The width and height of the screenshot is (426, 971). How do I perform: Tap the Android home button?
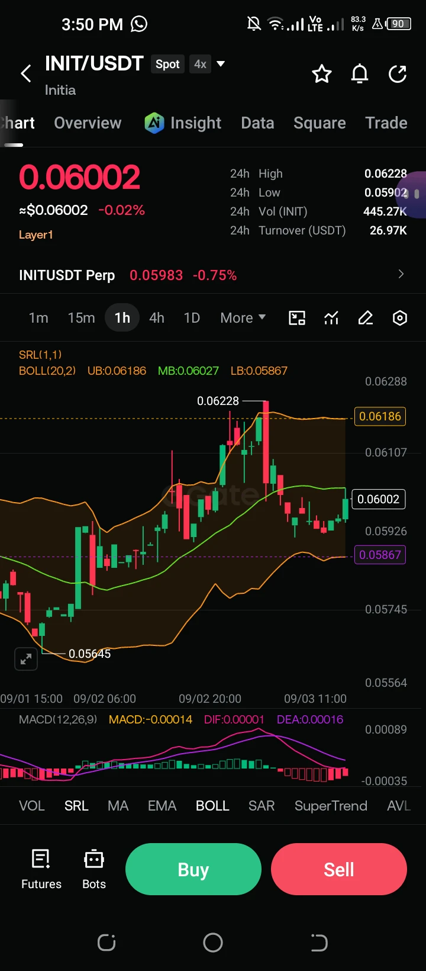[x=213, y=942]
